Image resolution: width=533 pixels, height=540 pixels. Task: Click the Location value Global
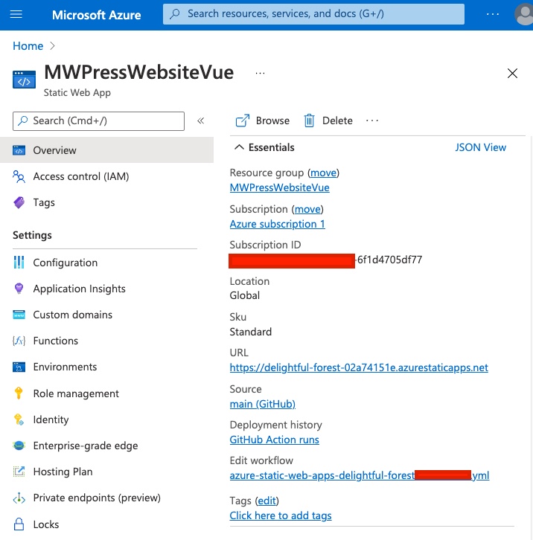(245, 295)
